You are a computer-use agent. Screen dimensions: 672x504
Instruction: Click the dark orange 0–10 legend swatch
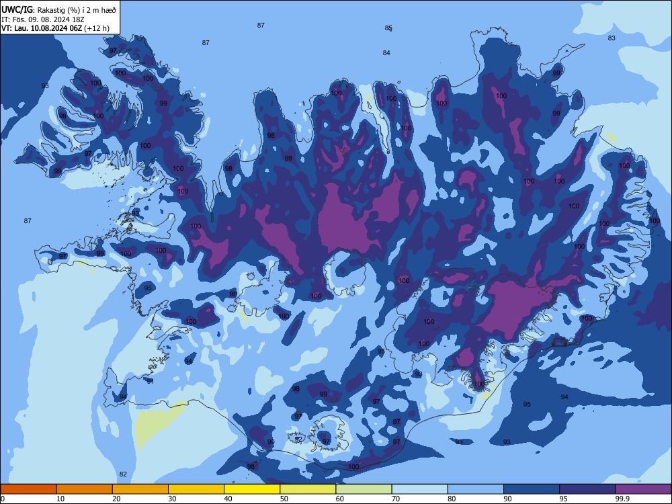[28, 489]
